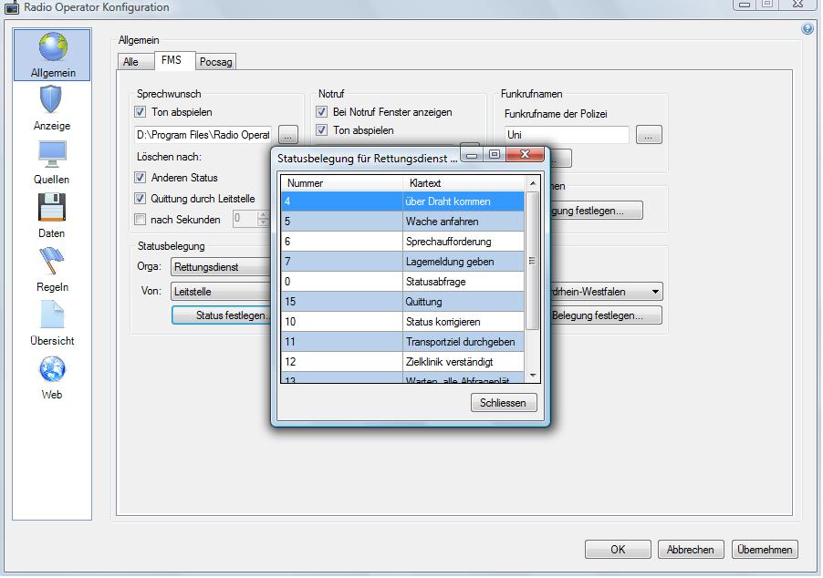Switch to the Pocsag tab
The image size is (823, 578).
pos(216,62)
